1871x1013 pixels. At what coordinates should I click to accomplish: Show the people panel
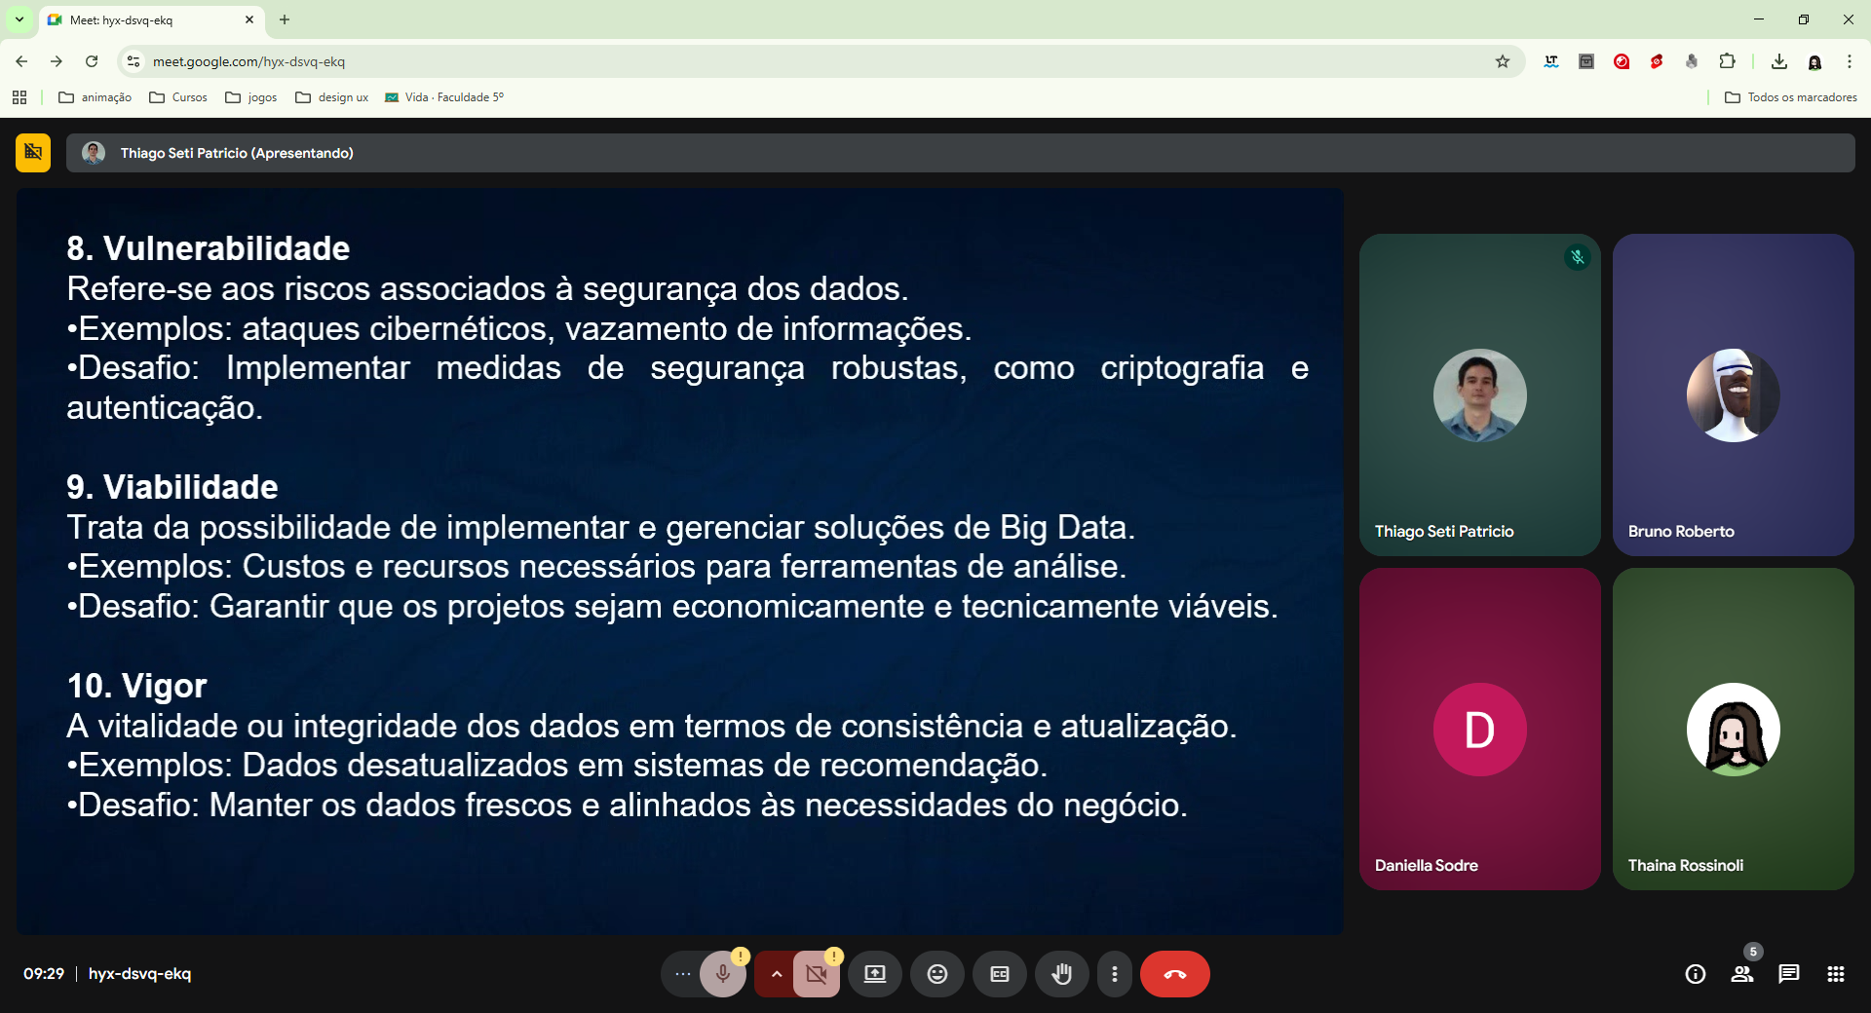point(1742,974)
